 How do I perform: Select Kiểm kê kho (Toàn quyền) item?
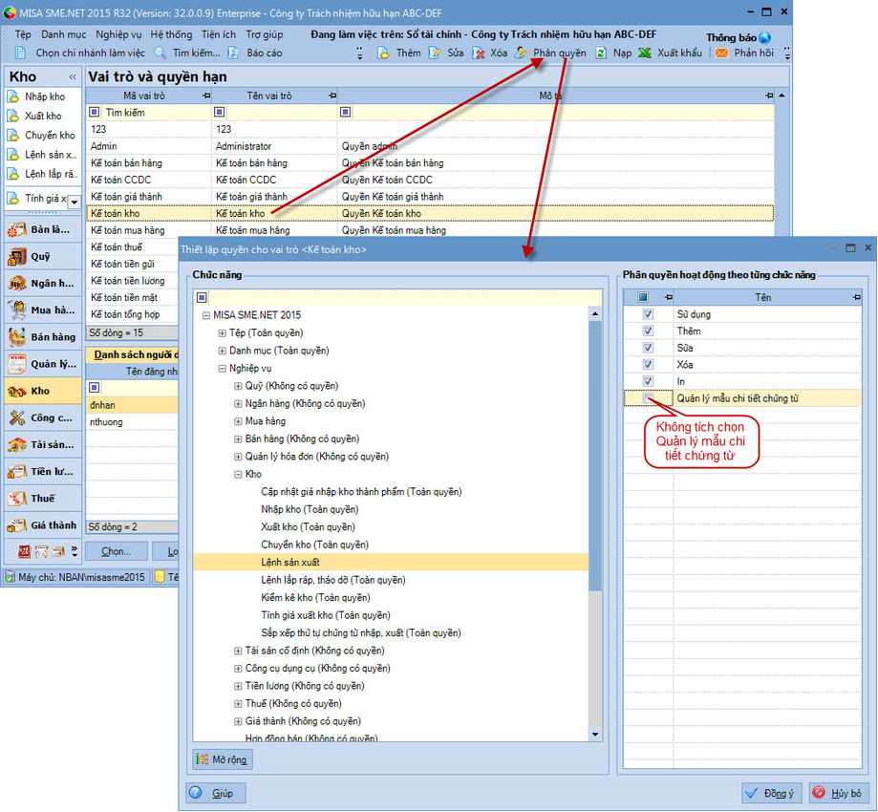point(316,597)
